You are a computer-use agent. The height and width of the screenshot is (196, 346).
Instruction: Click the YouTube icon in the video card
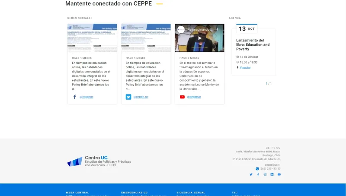point(182,97)
